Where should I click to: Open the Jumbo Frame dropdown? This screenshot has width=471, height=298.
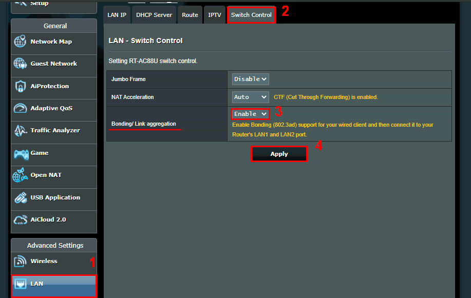[x=250, y=79]
